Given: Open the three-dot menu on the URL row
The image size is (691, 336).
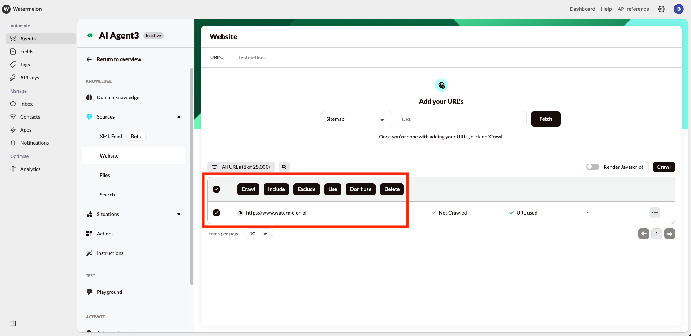Looking at the screenshot, I should click(655, 212).
